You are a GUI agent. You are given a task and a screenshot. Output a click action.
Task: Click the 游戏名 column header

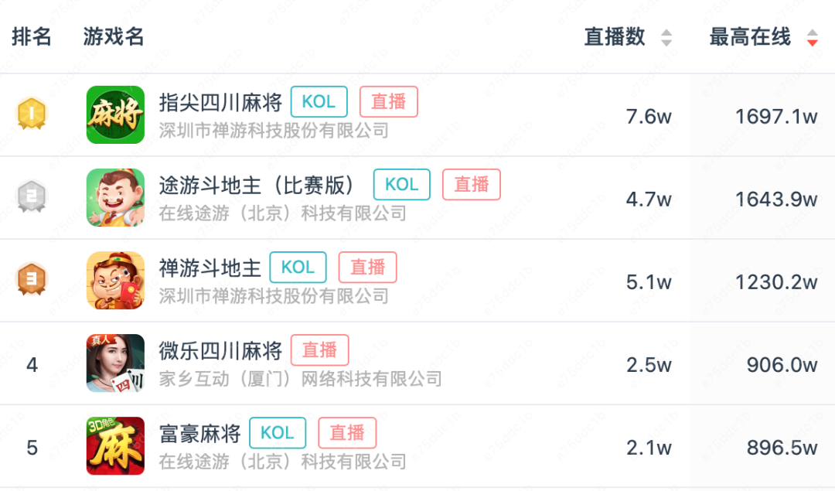point(114,37)
